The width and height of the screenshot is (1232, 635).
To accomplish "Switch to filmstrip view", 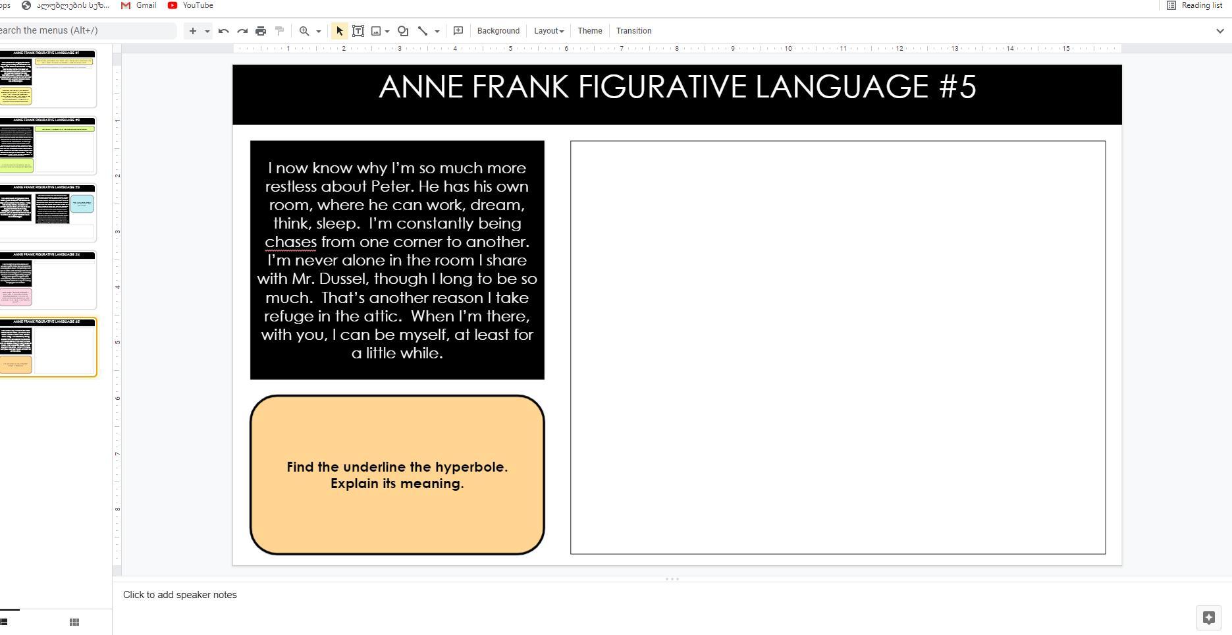I will click(4, 622).
